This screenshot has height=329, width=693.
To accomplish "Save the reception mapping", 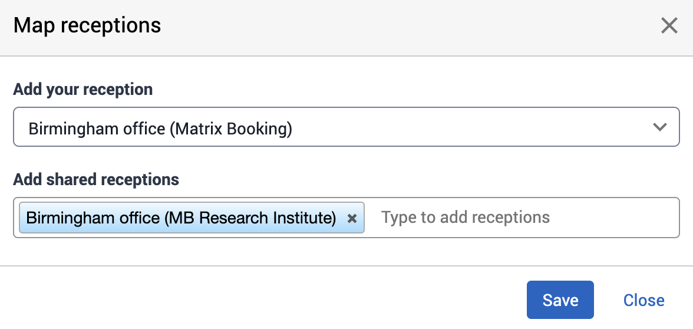I will click(560, 300).
